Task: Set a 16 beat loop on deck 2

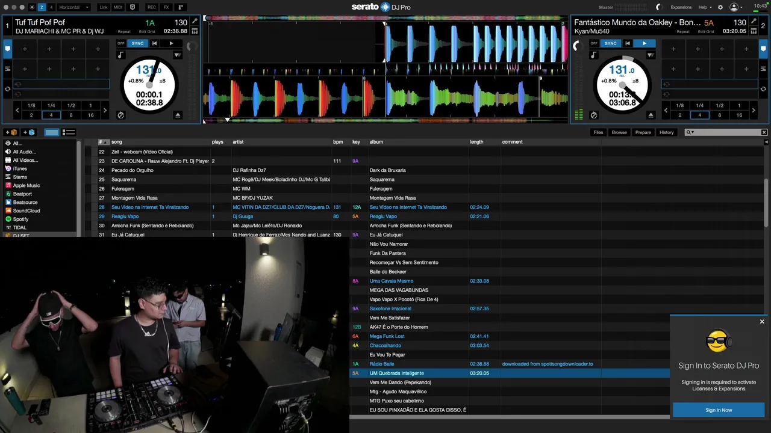Action: click(739, 115)
